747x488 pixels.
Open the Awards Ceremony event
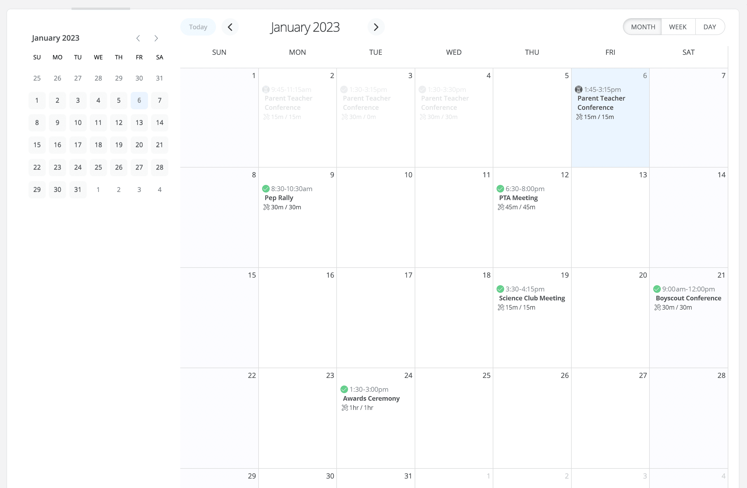click(x=371, y=398)
